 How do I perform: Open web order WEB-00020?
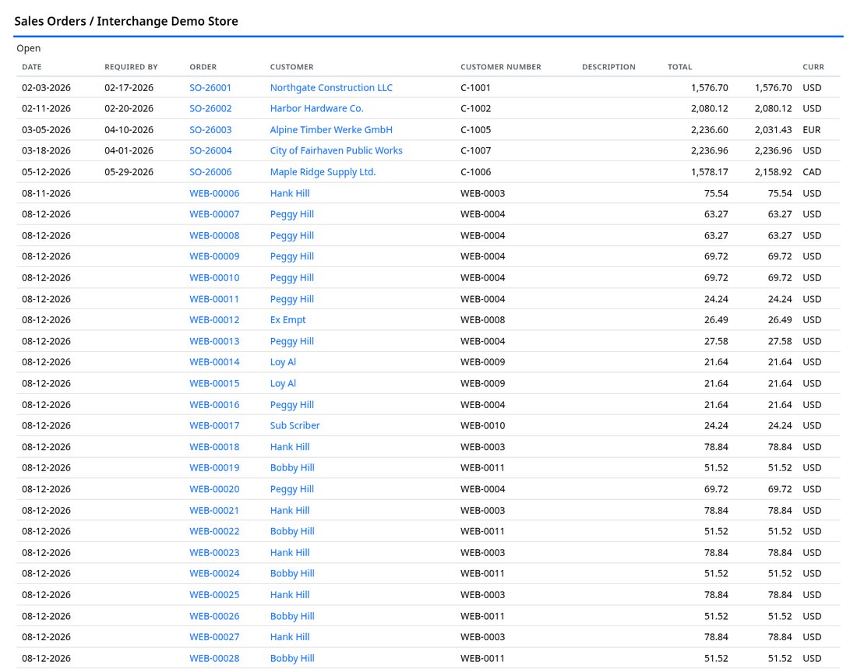click(214, 488)
